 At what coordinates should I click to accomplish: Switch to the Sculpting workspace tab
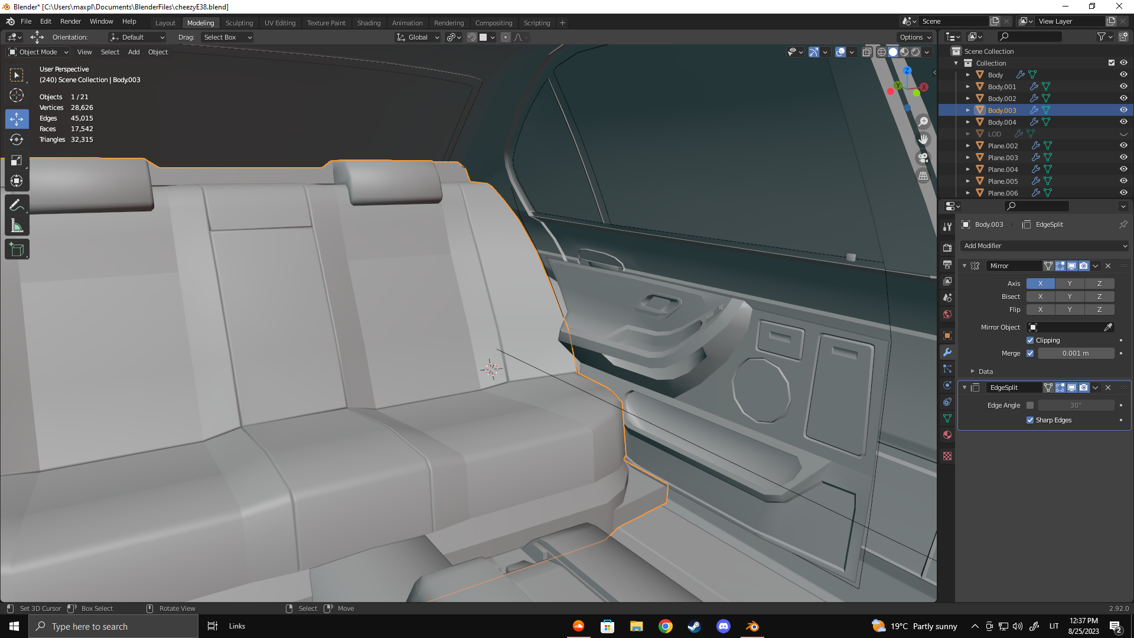239,23
